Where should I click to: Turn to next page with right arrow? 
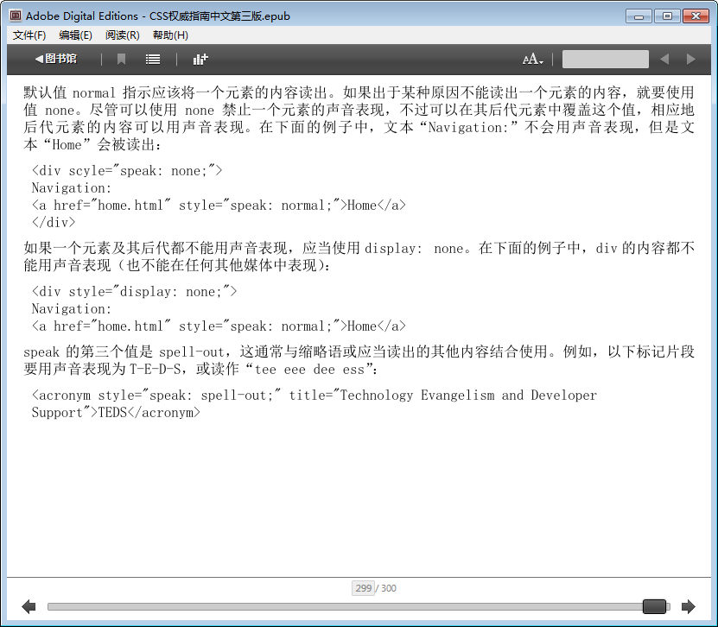pos(689,607)
